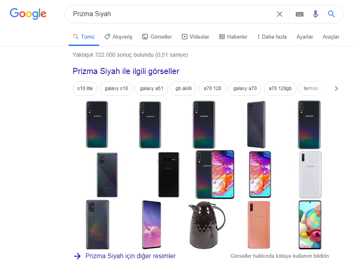Click the black thermos jug image
The height and width of the screenshot is (261, 353).
click(x=207, y=225)
